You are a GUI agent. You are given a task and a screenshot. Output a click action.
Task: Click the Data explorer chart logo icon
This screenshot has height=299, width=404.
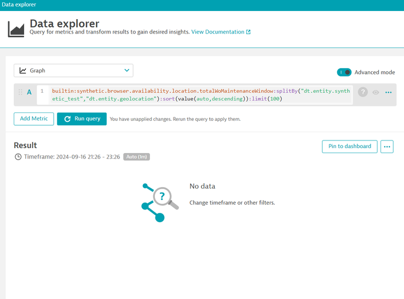coord(16,29)
